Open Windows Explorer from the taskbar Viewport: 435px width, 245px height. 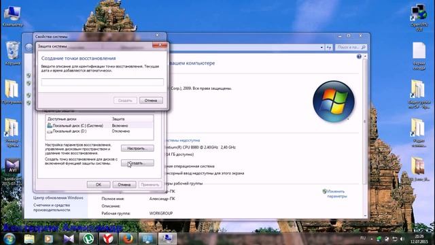29,239
